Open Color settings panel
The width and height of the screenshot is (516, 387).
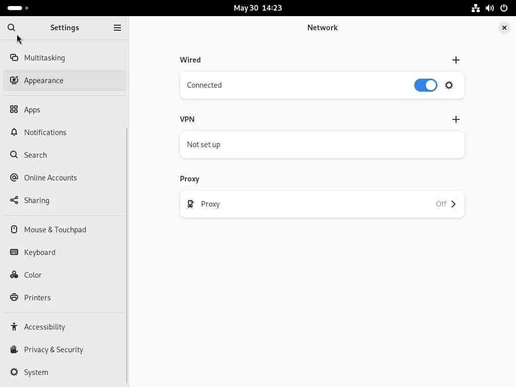64,275
